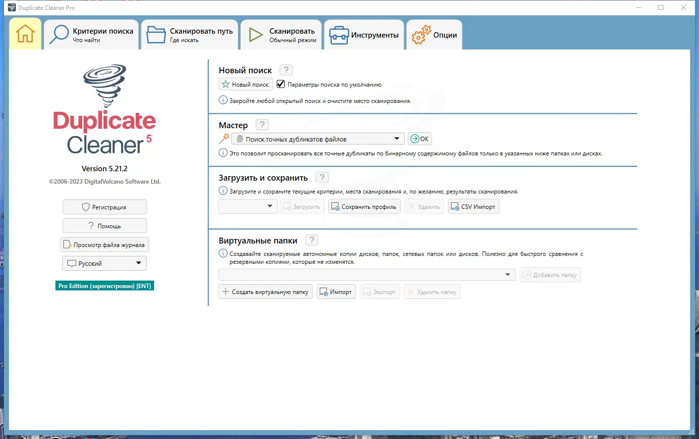The image size is (699, 439).
Task: Click the Duplicate Cleaner tornado logo
Action: point(105,86)
